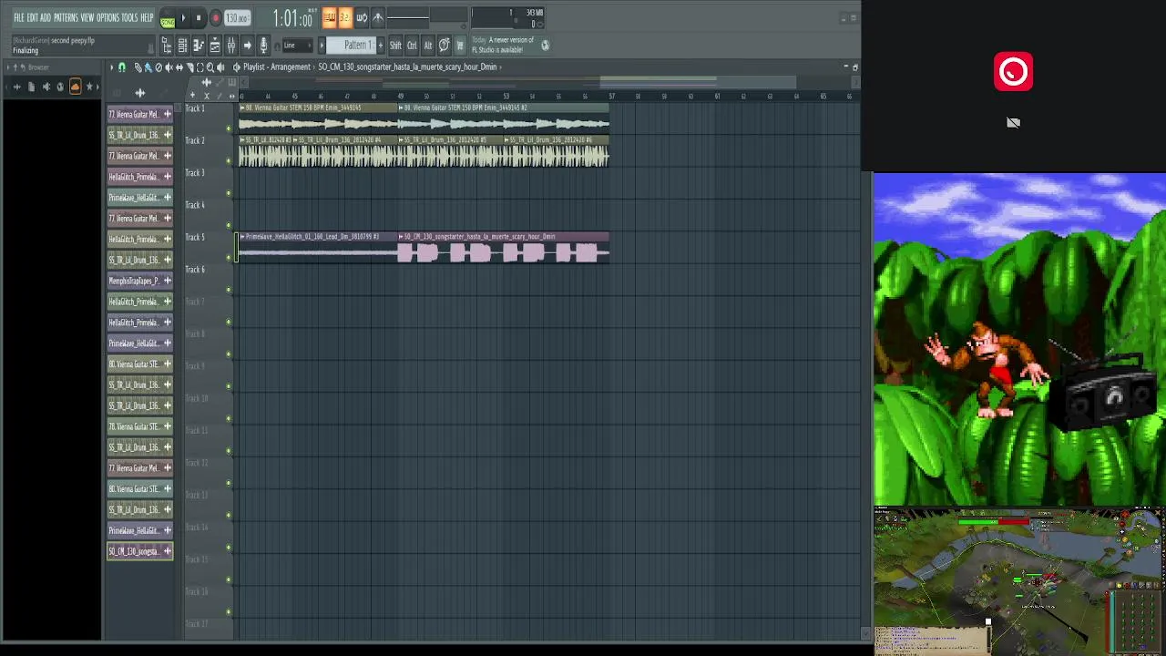Select the highlighted SO_CM_130_songsta picker clip
The image size is (1166, 656).
click(x=140, y=551)
